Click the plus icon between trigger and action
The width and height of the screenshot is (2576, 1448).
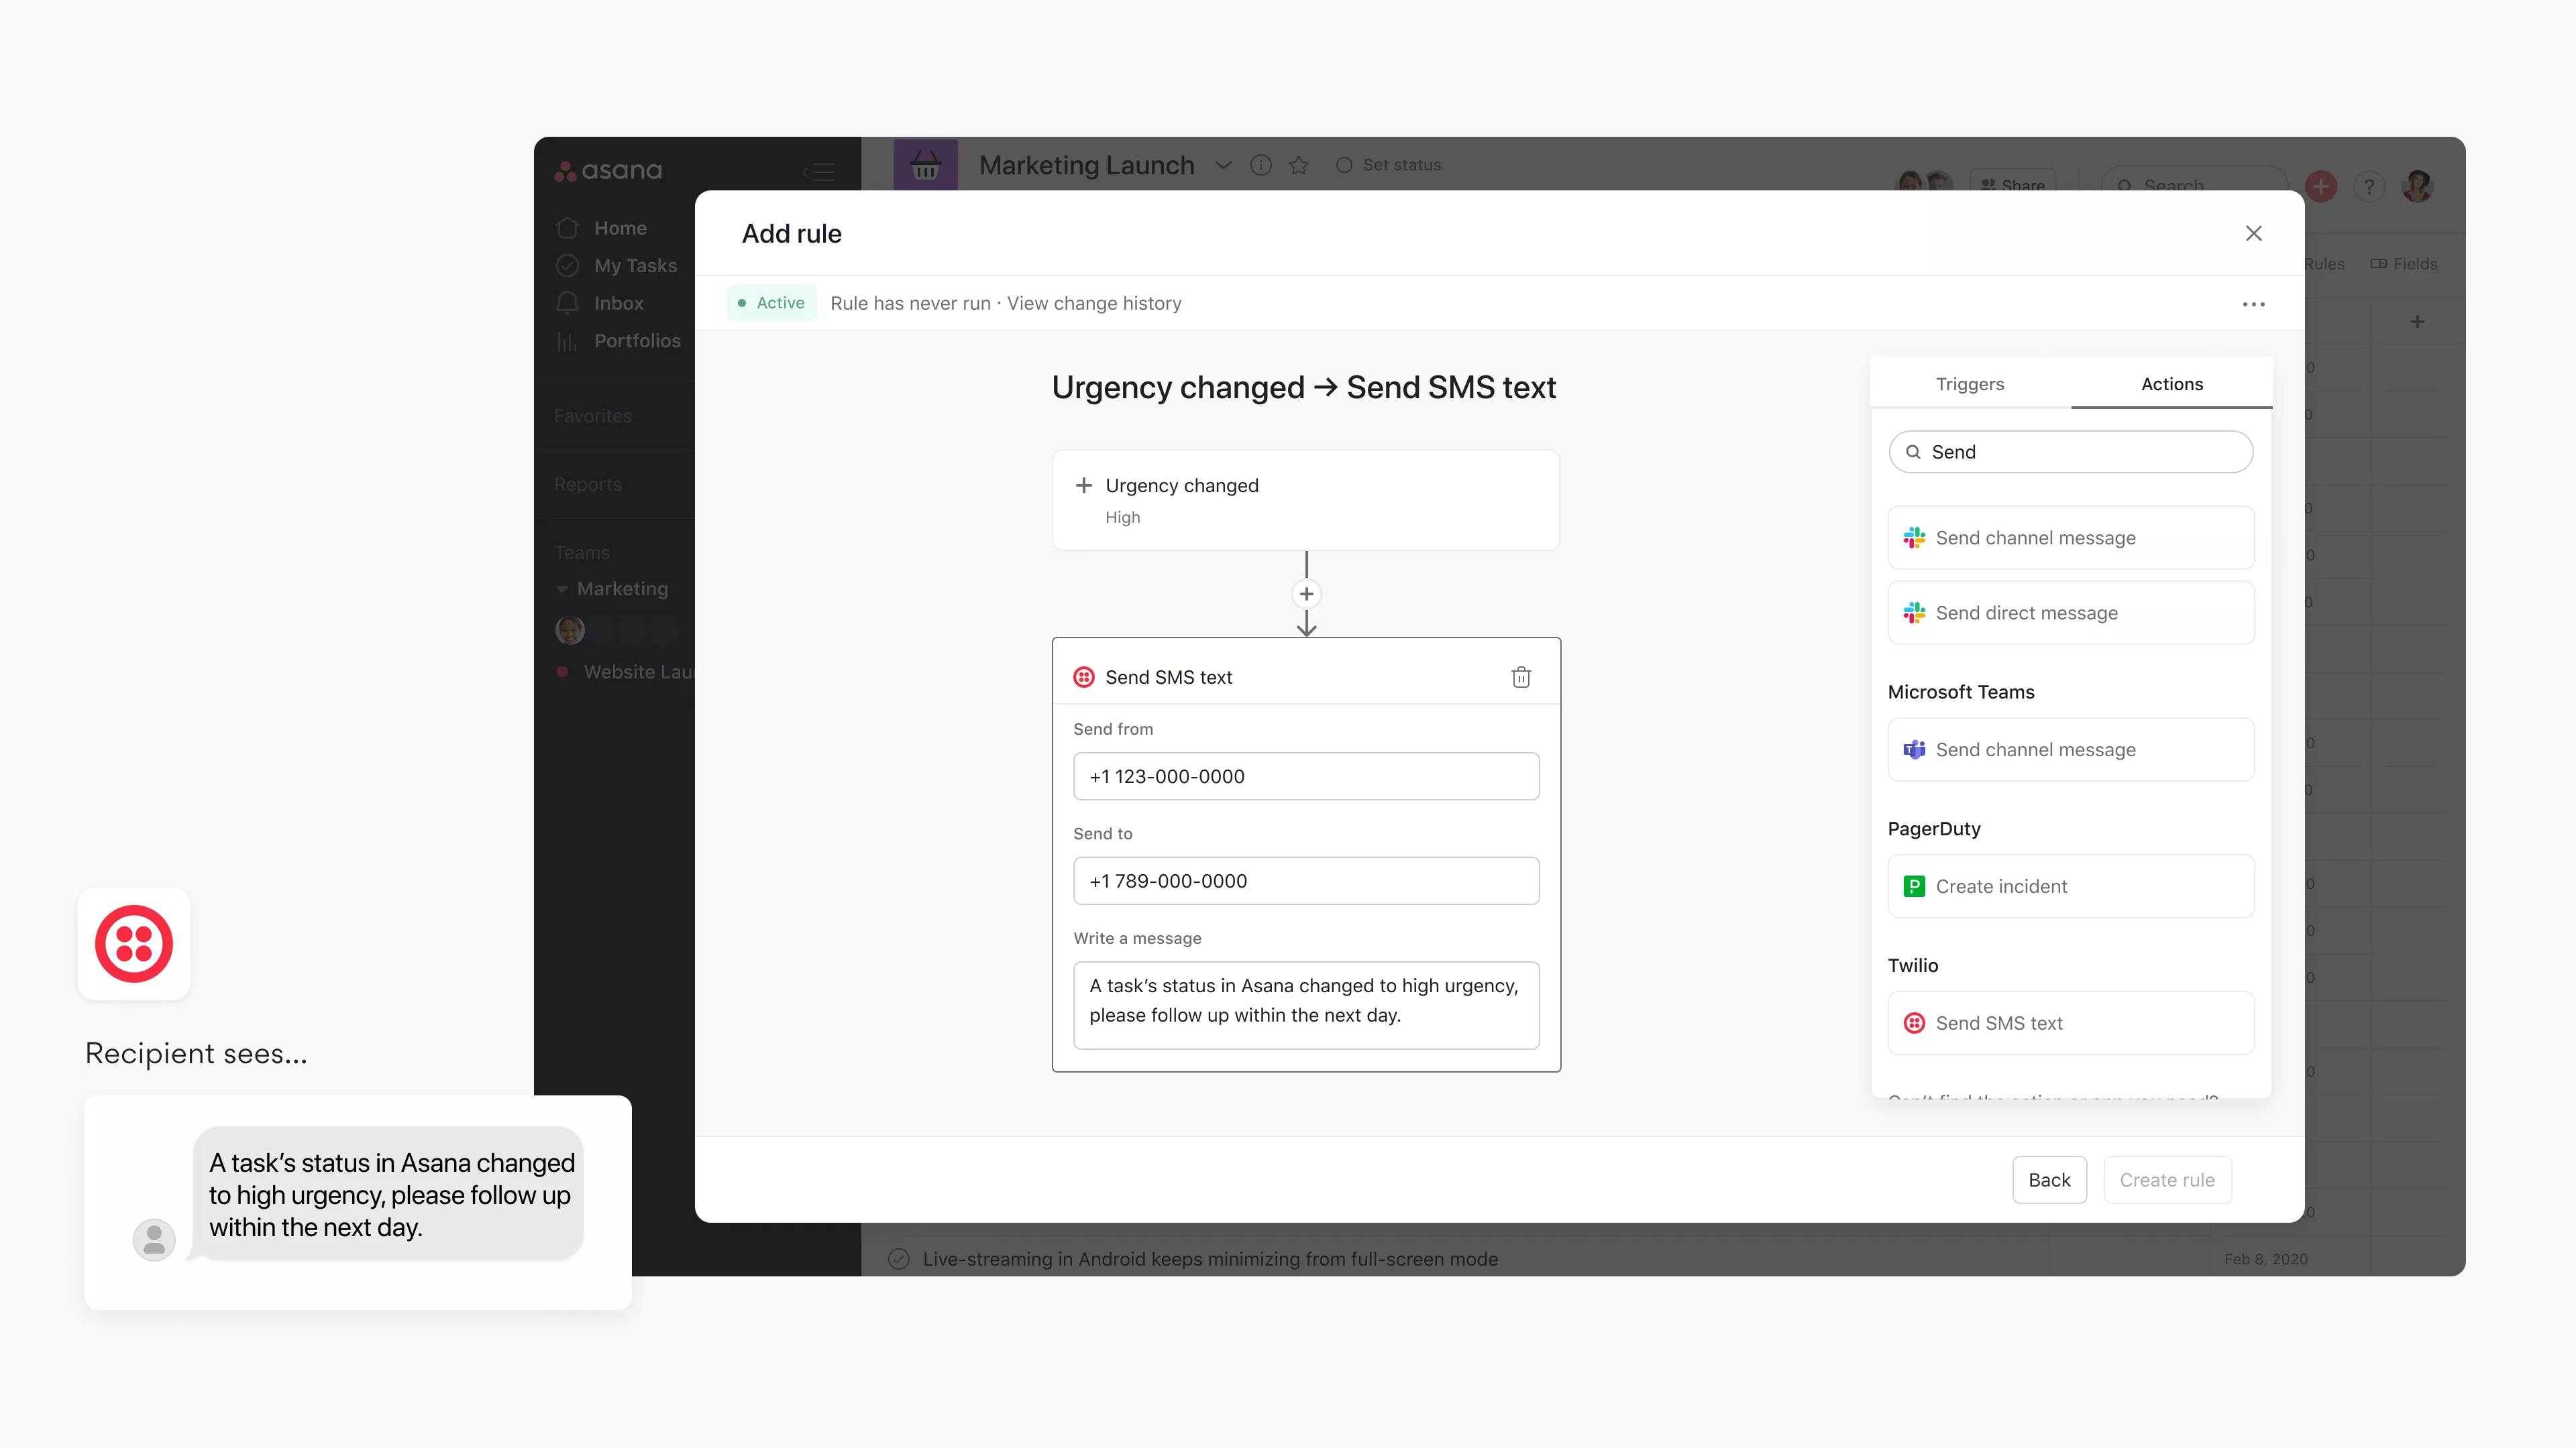point(1306,593)
